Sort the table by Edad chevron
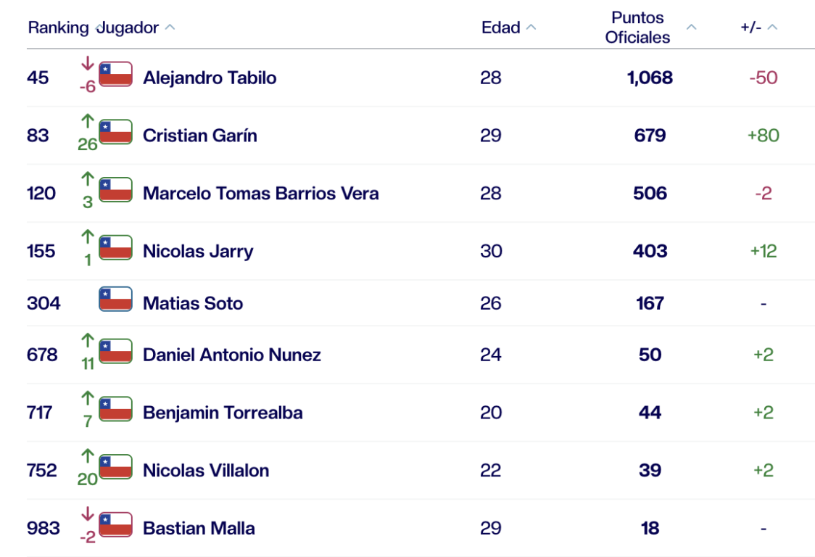This screenshot has width=815, height=557. (x=531, y=28)
